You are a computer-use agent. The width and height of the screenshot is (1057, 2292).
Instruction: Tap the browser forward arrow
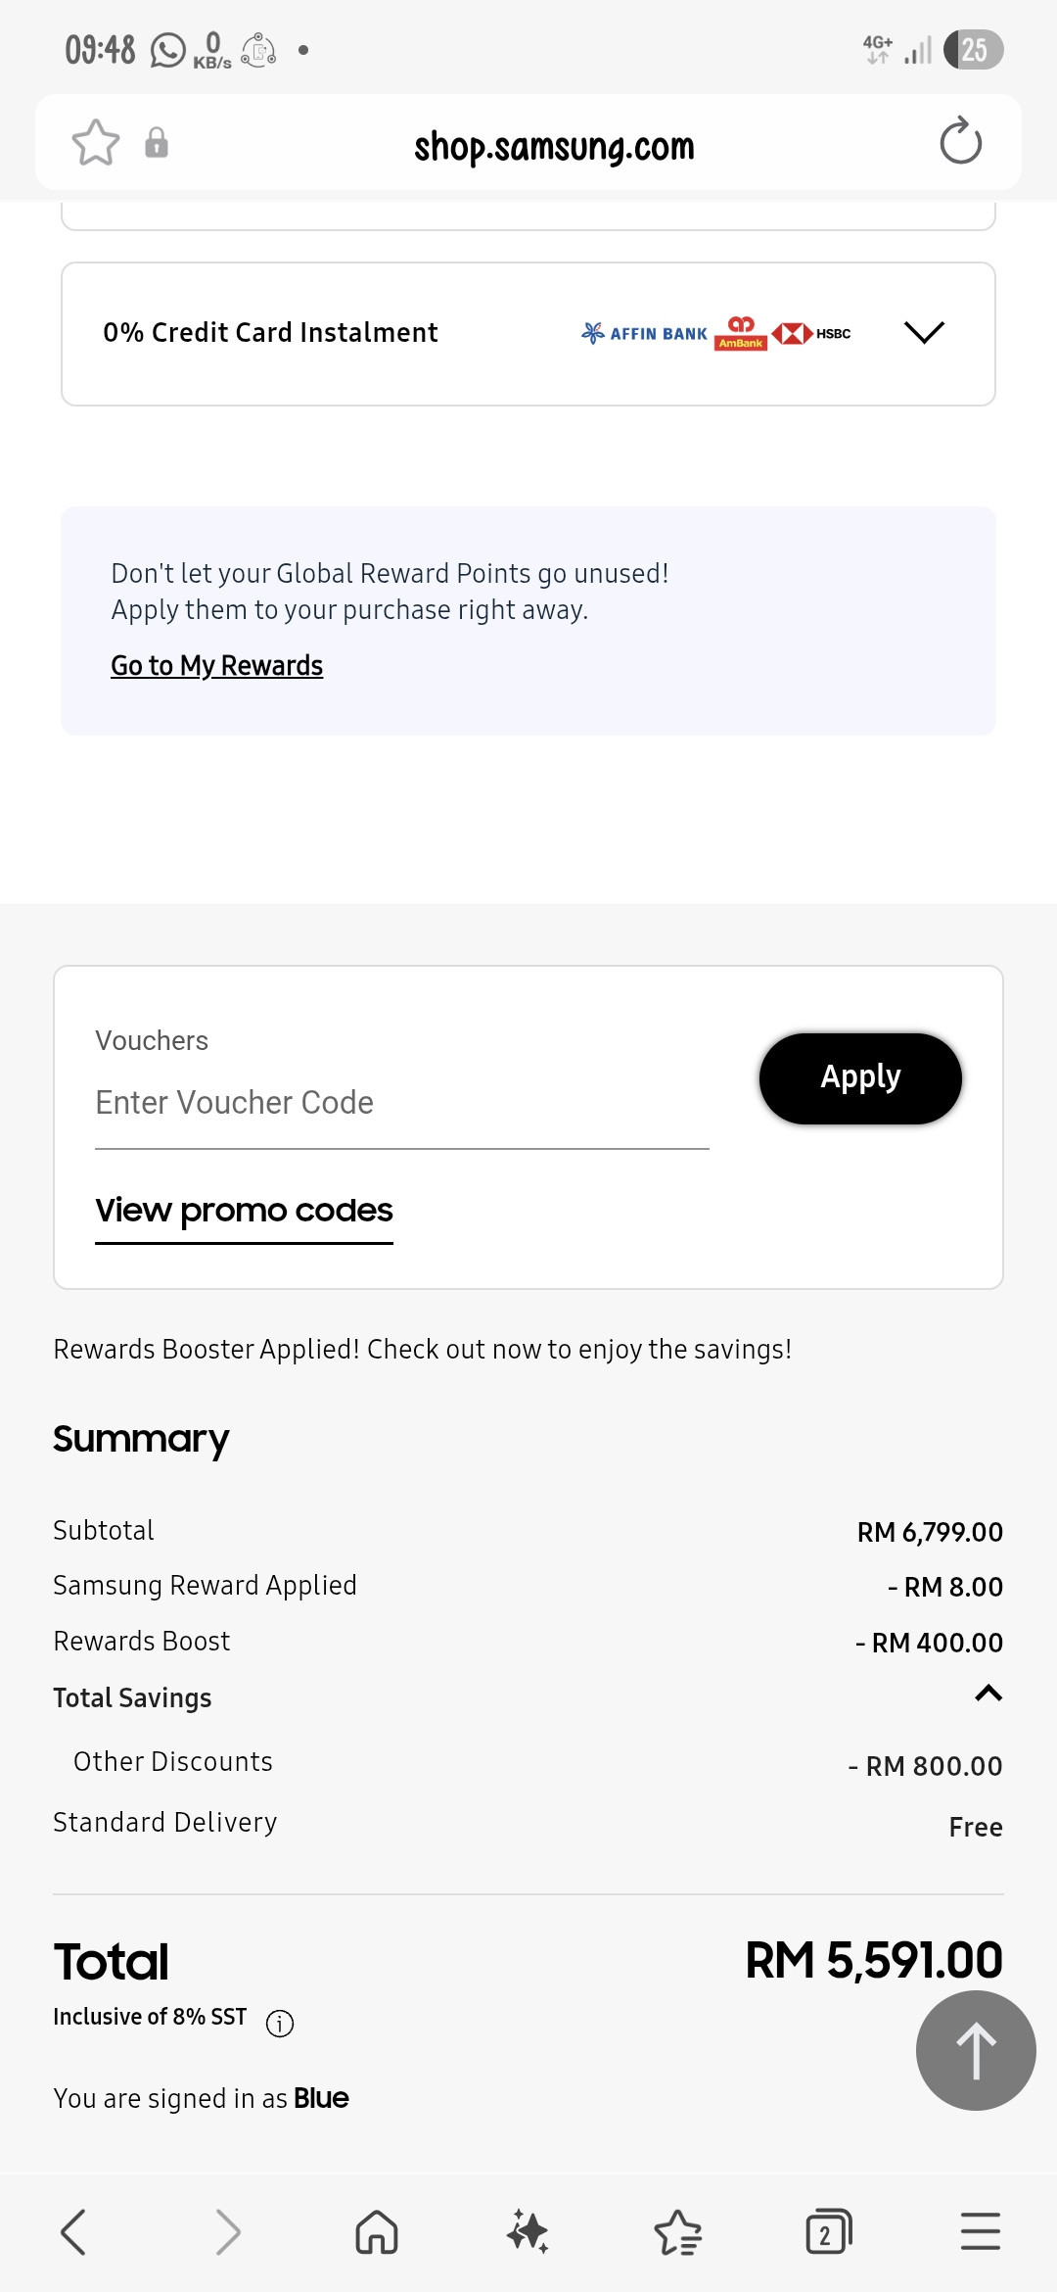coord(227,2232)
